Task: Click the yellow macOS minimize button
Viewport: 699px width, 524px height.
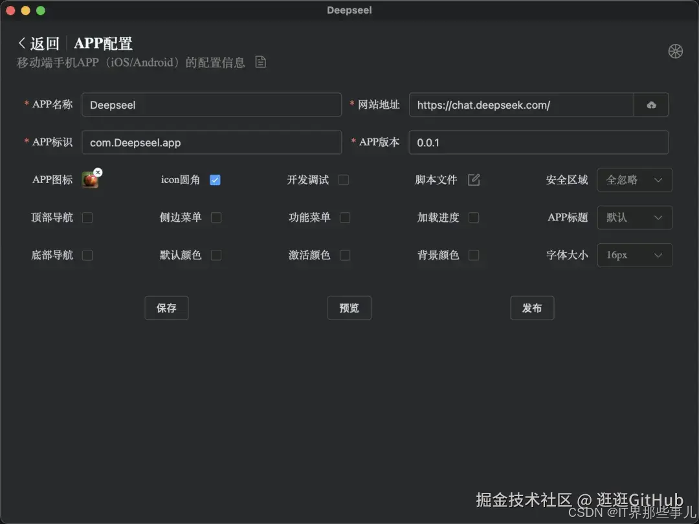Action: 25,10
